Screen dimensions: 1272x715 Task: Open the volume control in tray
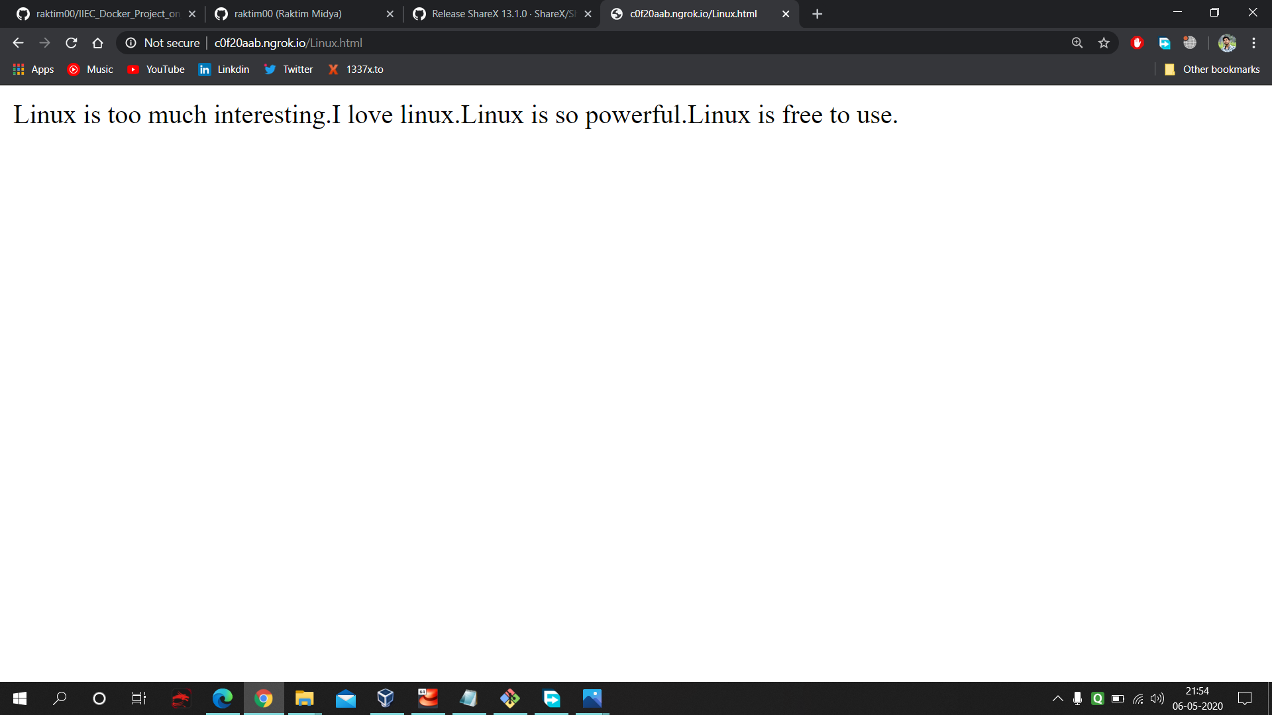coord(1157,698)
